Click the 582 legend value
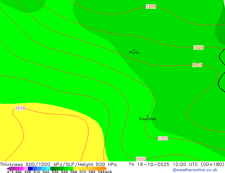225x173 pixels. (92, 172)
